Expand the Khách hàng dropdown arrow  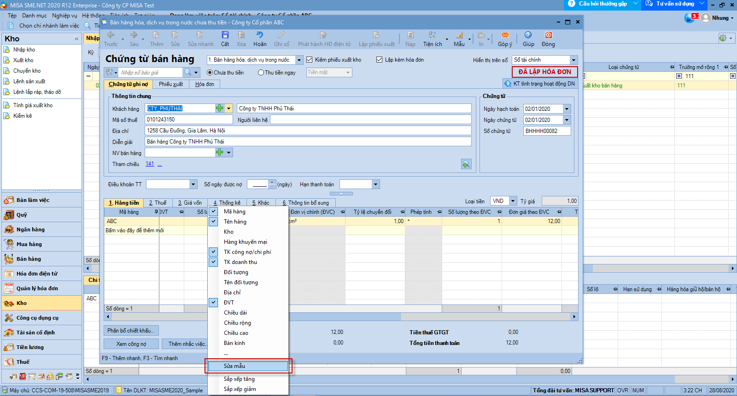coord(229,109)
